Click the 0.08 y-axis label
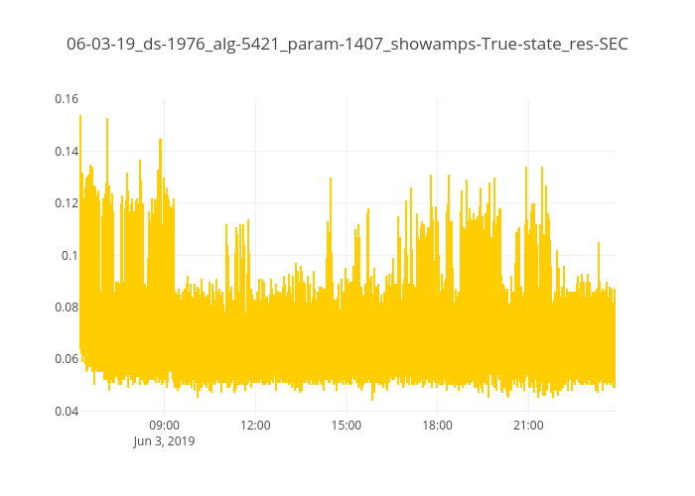 click(x=67, y=307)
